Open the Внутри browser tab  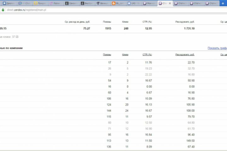(87, 3)
